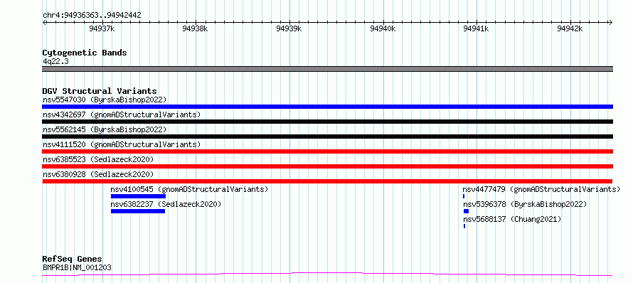The image size is (633, 283).
Task: Click the Cytogenetic Bands track title
Action: point(85,53)
